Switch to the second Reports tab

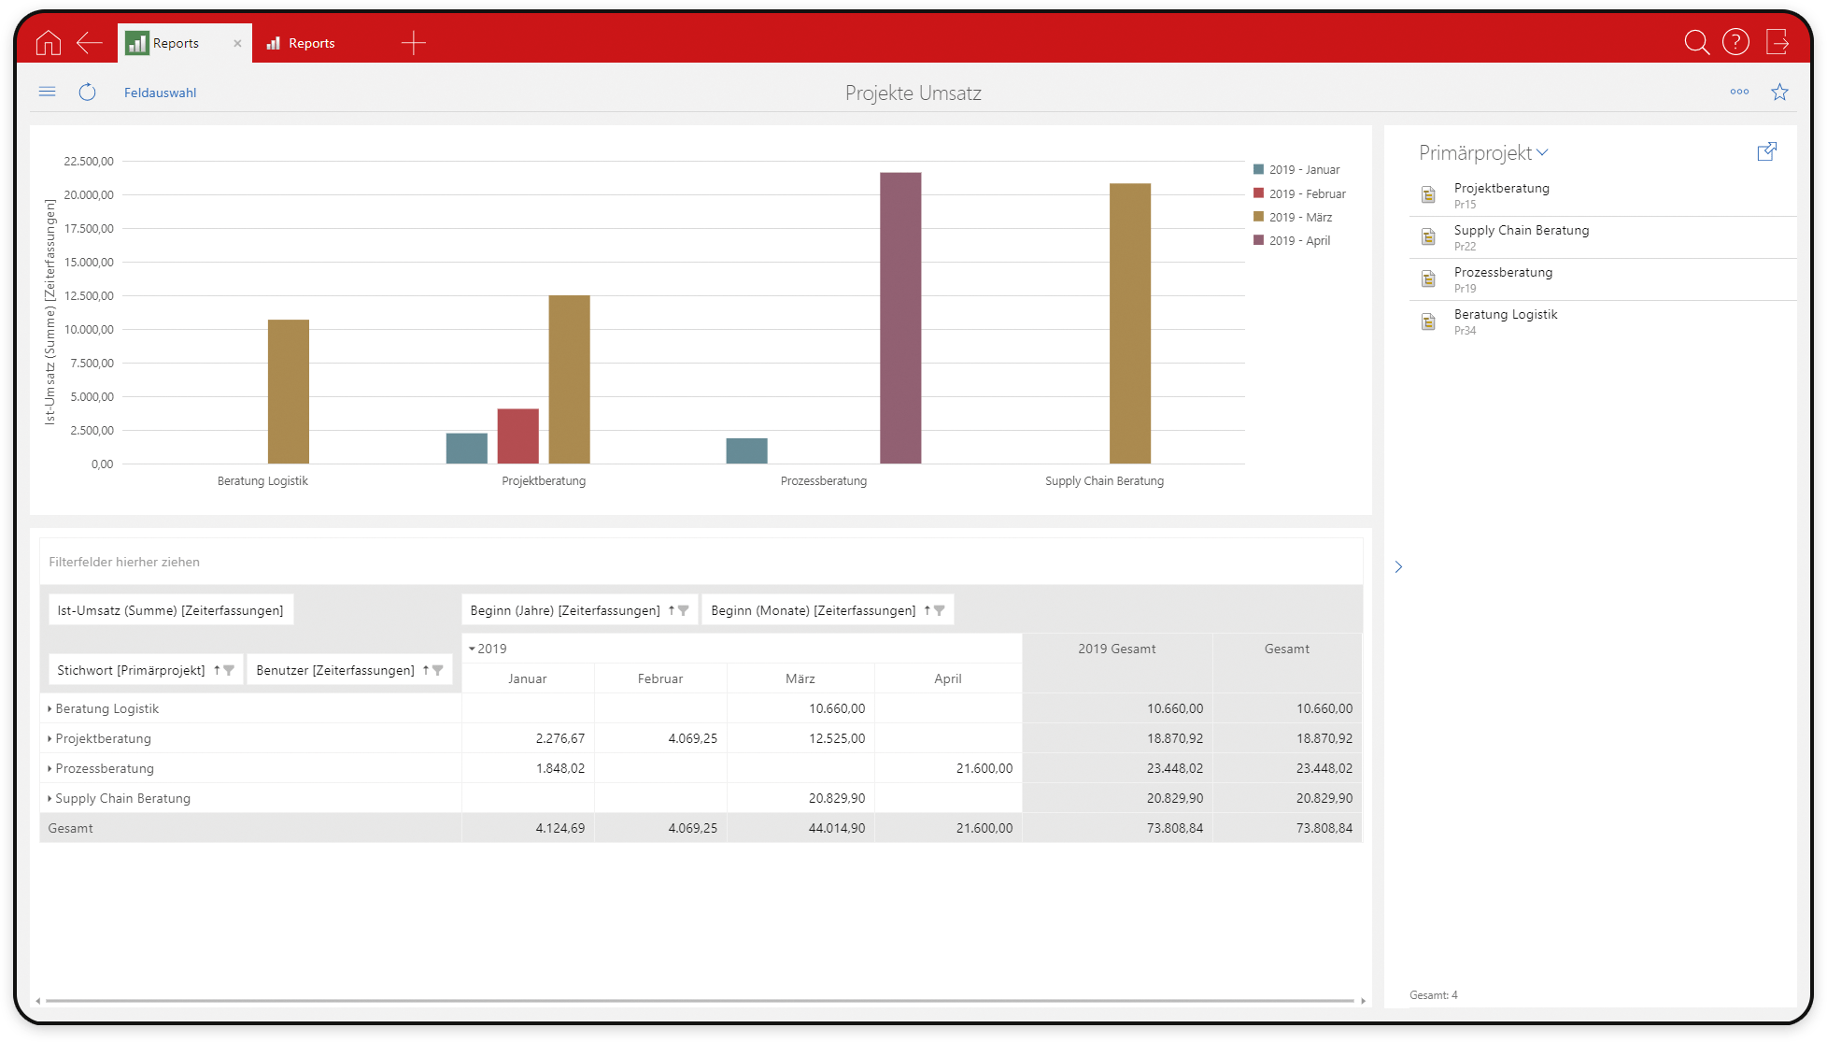(311, 43)
